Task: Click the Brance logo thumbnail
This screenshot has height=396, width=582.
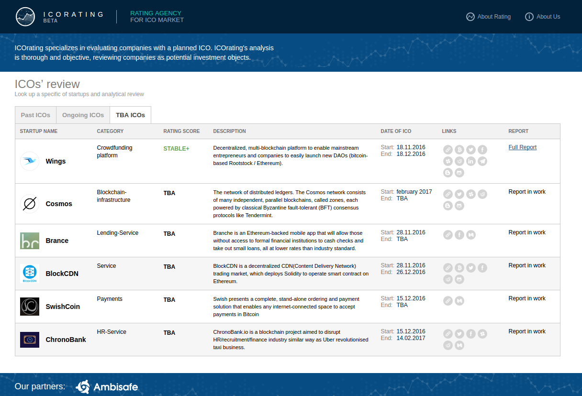Action: pyautogui.click(x=30, y=241)
